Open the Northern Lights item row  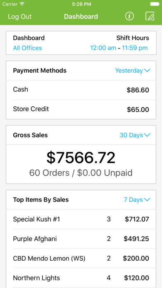click(81, 278)
